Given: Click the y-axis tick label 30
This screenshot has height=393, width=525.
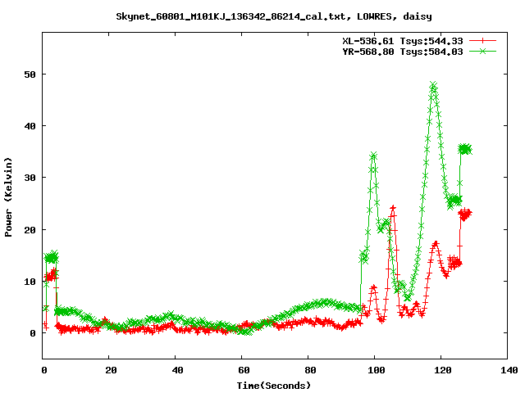Looking at the screenshot, I should click(x=30, y=178).
